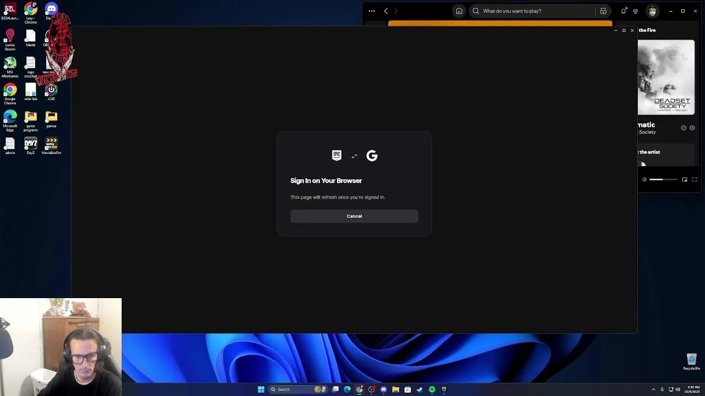
Task: Toggle Spotify full screen view
Action: coord(695,179)
